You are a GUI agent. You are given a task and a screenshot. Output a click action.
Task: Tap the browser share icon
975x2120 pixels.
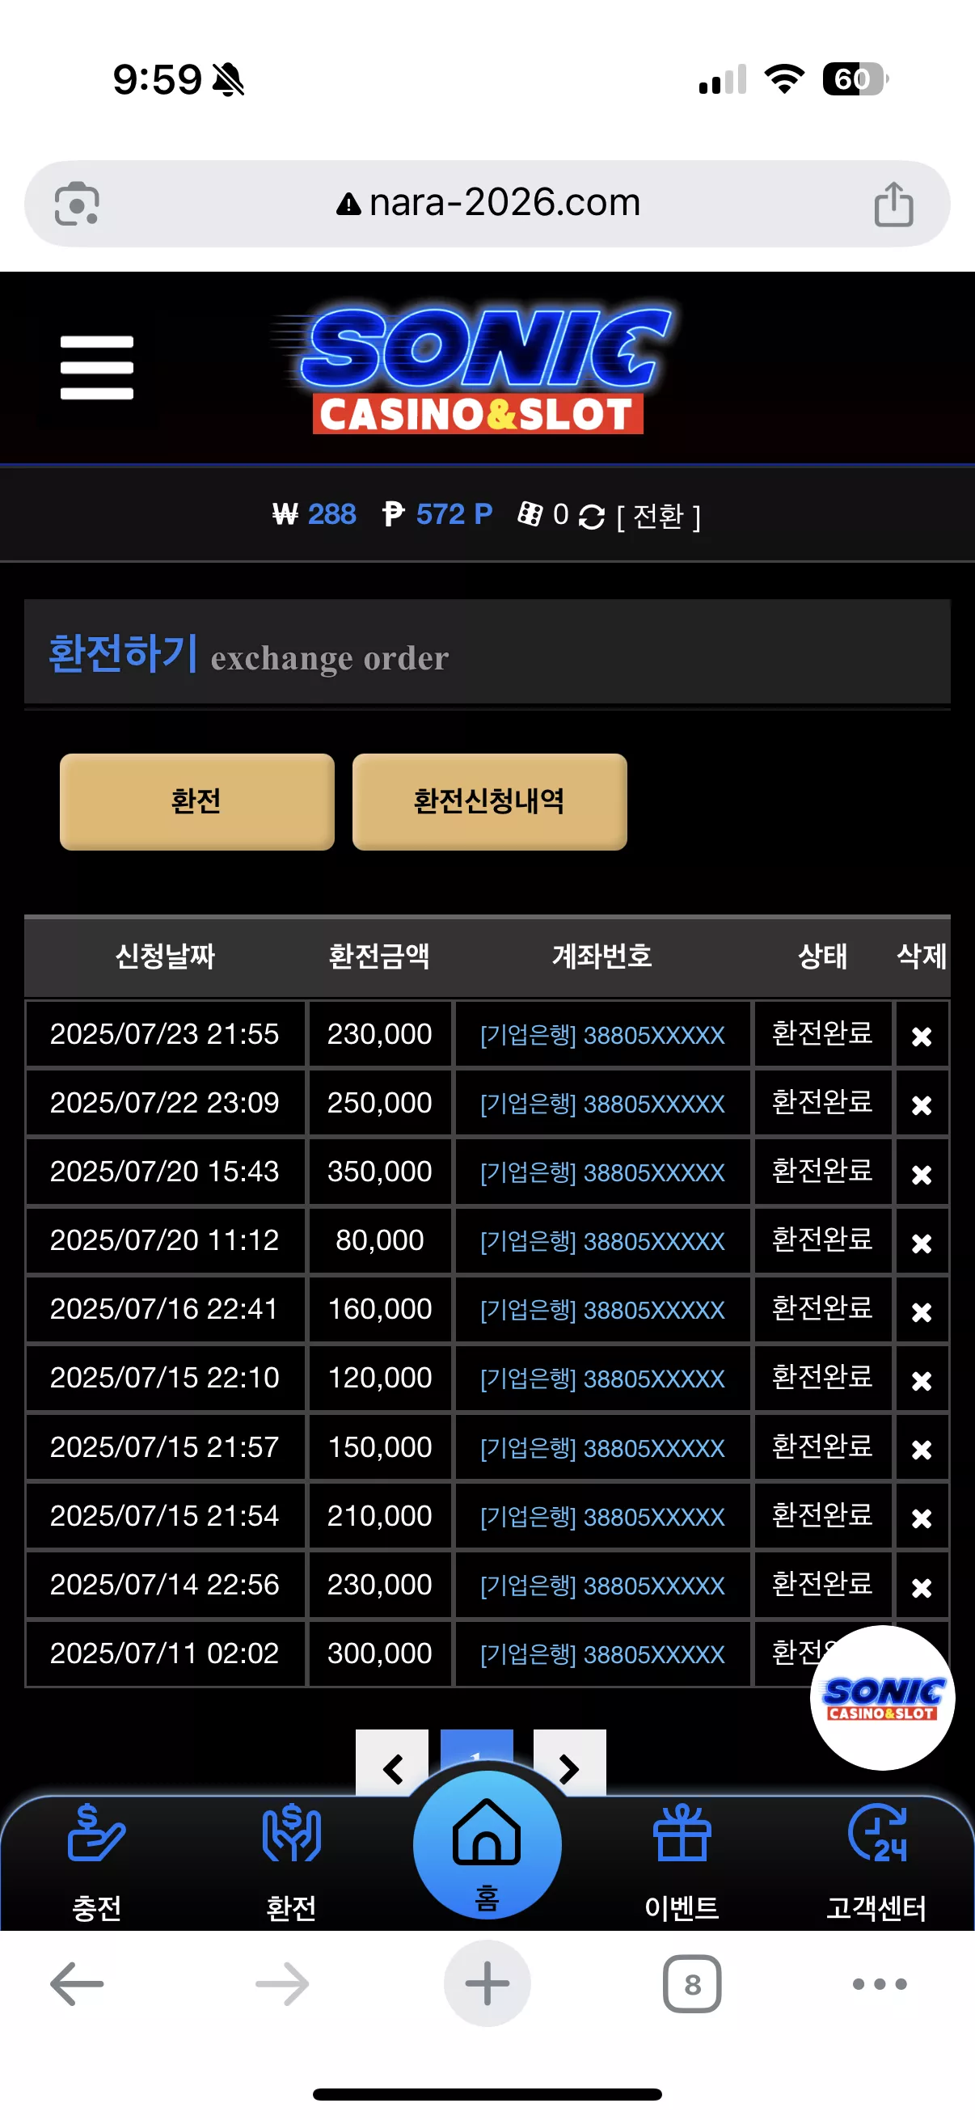(893, 204)
